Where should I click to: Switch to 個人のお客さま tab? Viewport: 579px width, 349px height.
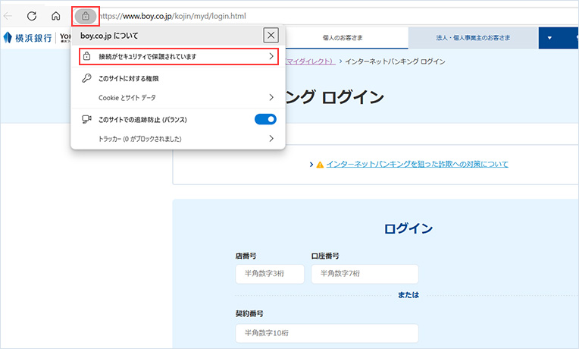coord(347,36)
